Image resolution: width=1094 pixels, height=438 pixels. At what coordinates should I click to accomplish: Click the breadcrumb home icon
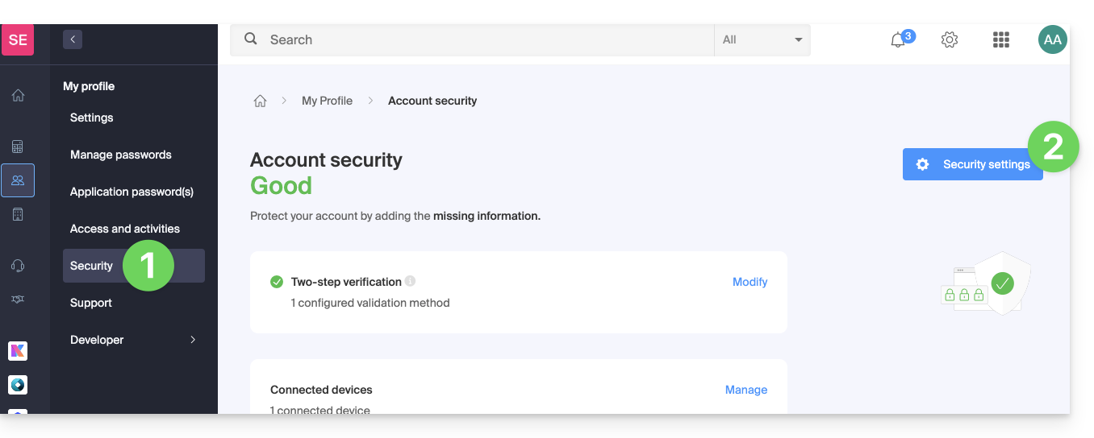click(260, 101)
